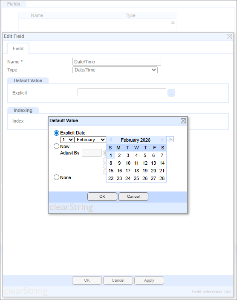Click the Explicit default value field
The height and width of the screenshot is (300, 237).
pyautogui.click(x=122, y=92)
